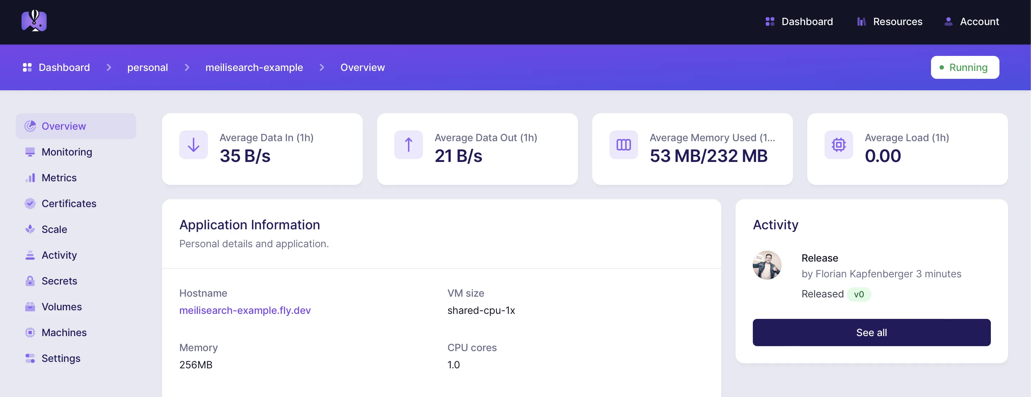
Task: Click the Overview pie chart sidebar icon
Action: click(30, 126)
